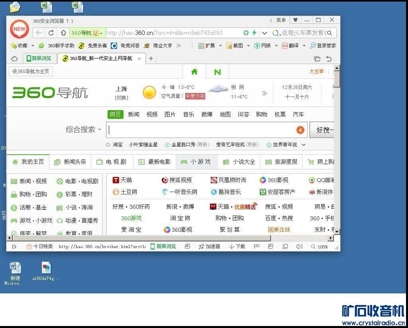The width and height of the screenshot is (408, 328).
Task: Restore closed tab with undo arrow icon
Action: [329, 59]
